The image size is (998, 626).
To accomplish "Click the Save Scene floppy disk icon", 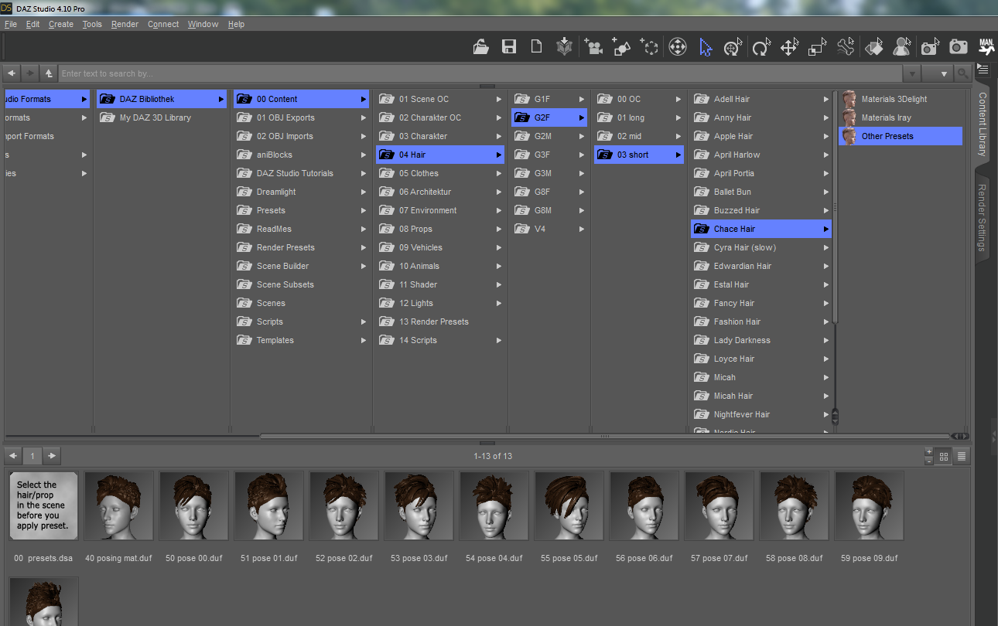I will click(509, 47).
